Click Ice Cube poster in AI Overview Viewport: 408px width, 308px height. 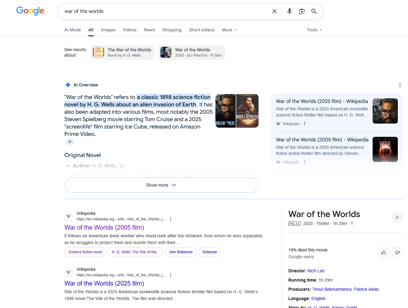coord(226,111)
